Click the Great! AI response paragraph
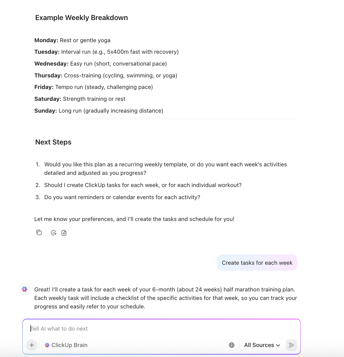The height and width of the screenshot is (357, 344). pyautogui.click(x=165, y=298)
